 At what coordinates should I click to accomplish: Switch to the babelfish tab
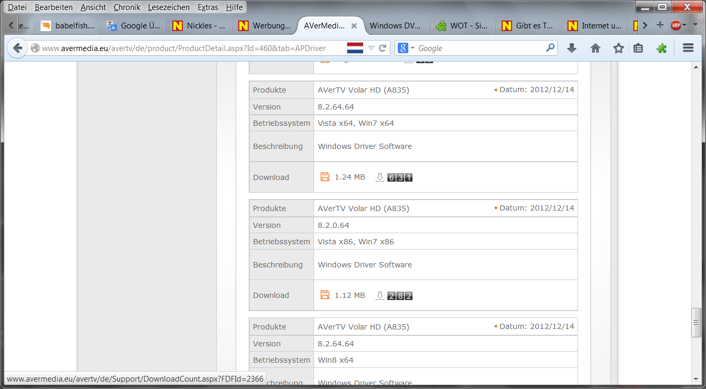[67, 25]
